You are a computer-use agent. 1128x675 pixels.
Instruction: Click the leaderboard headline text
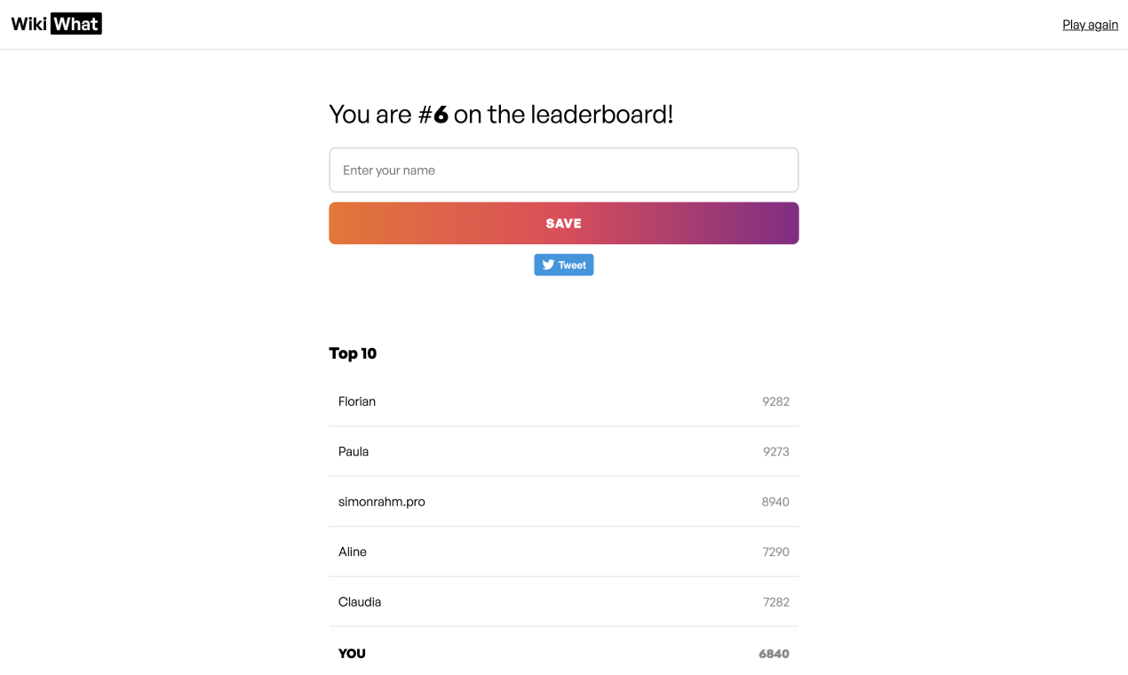coord(502,114)
